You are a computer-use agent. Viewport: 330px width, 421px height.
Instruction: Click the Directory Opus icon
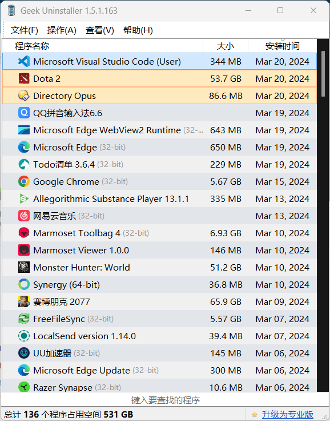tap(24, 96)
